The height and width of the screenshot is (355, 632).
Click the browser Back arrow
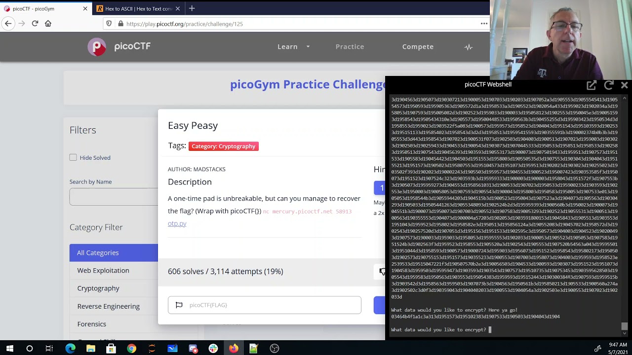pyautogui.click(x=8, y=23)
